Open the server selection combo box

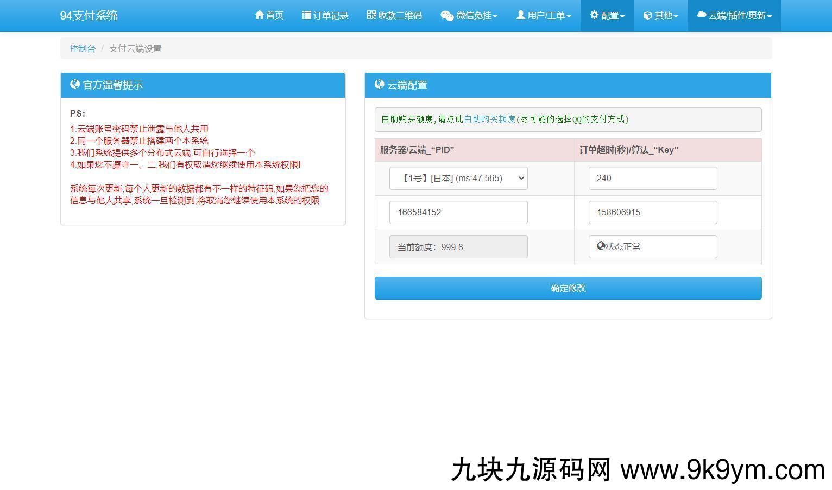(x=458, y=179)
